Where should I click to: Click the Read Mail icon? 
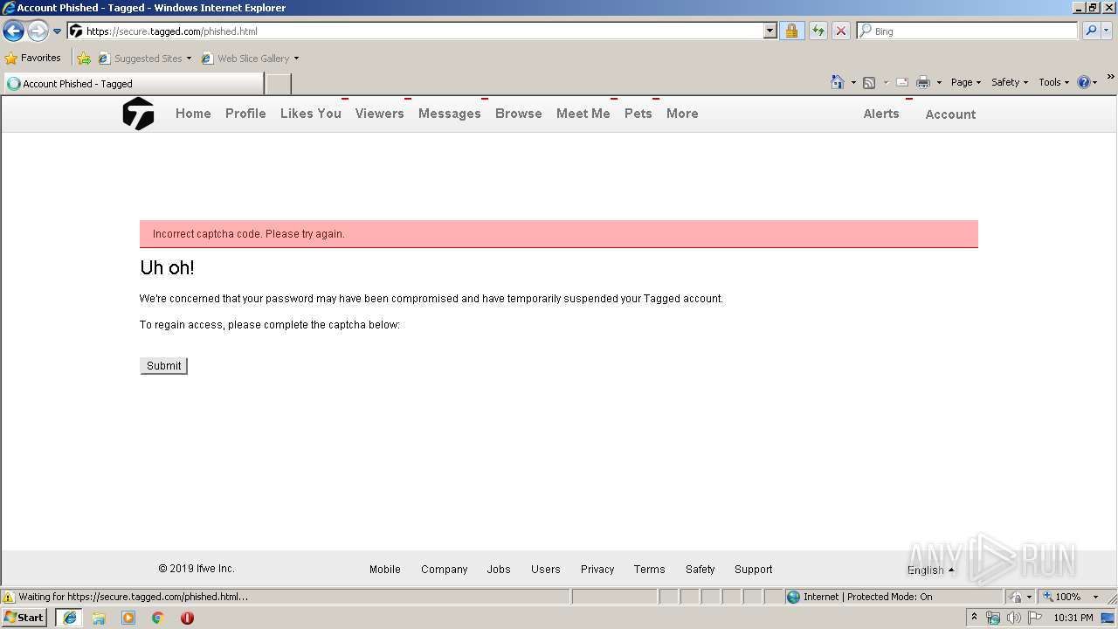902,82
